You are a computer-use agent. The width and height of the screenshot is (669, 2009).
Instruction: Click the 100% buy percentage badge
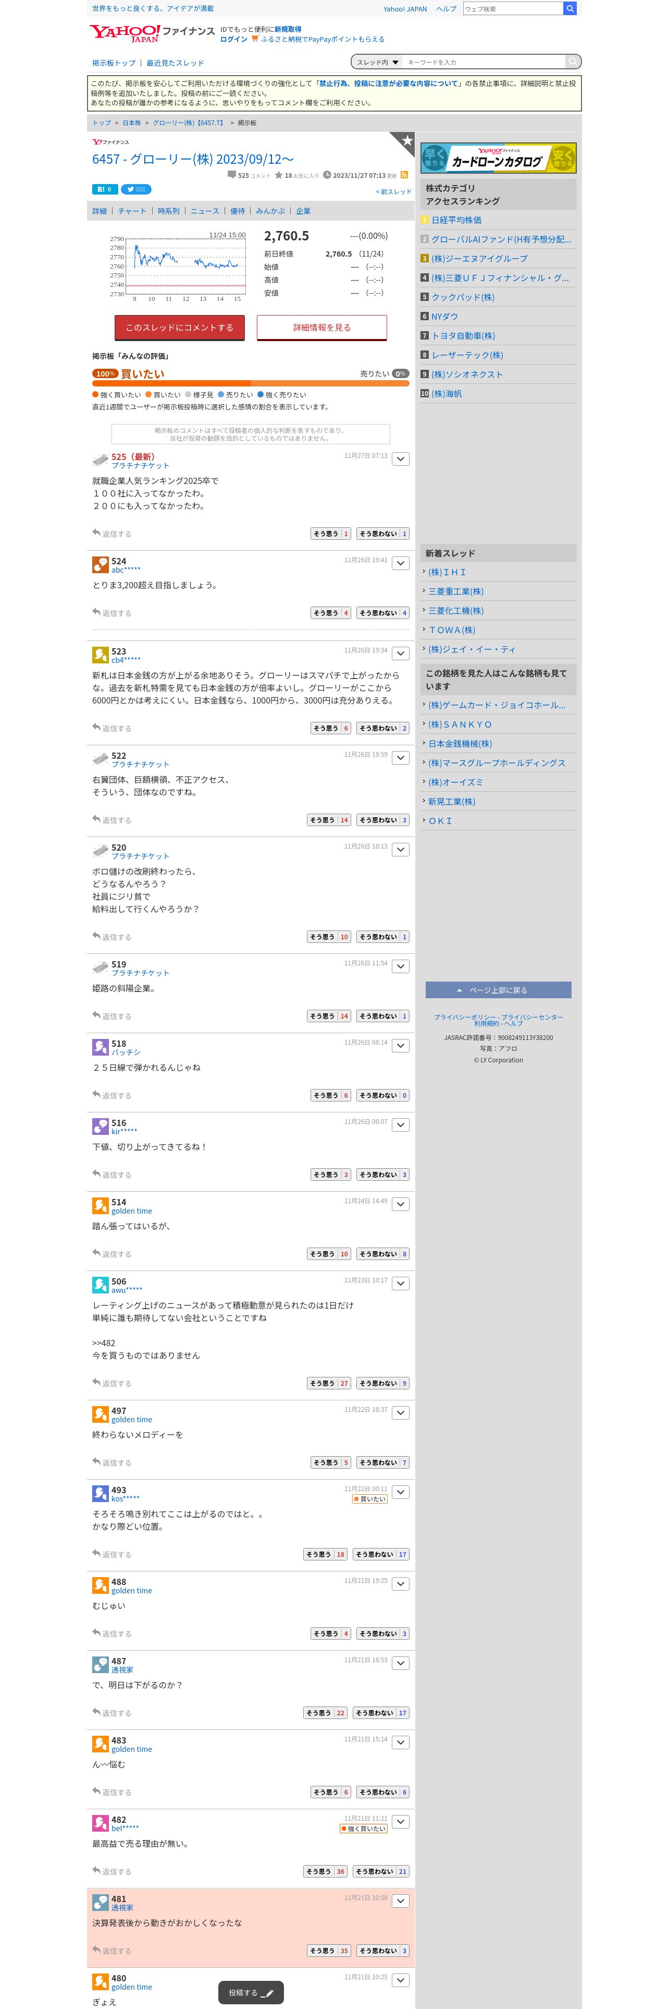coord(105,373)
